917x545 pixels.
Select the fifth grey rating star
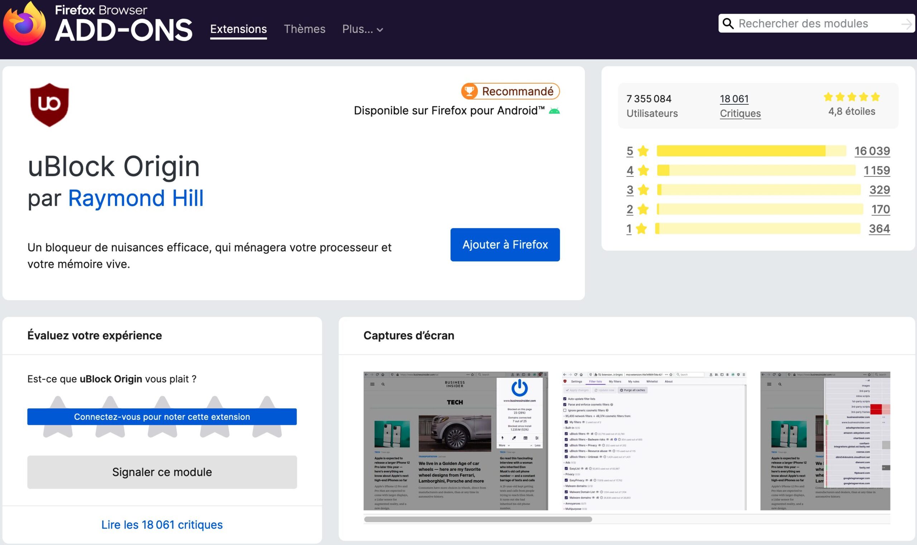(267, 417)
